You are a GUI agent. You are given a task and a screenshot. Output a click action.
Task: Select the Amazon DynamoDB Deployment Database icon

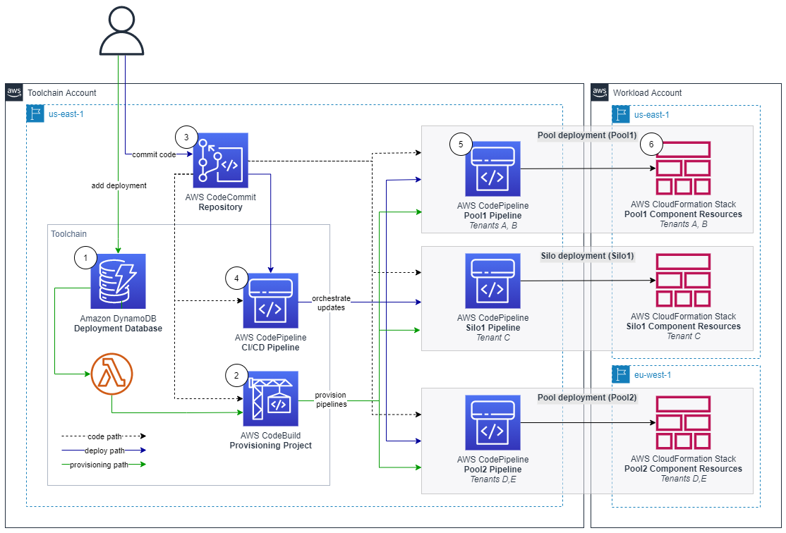[119, 281]
